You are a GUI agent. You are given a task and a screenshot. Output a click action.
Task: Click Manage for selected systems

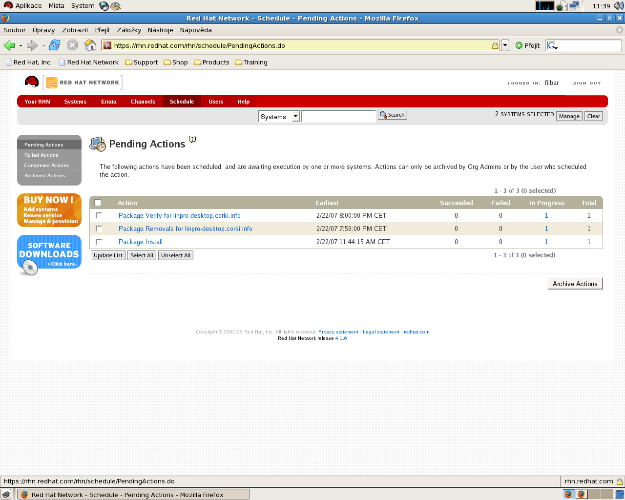click(x=569, y=116)
